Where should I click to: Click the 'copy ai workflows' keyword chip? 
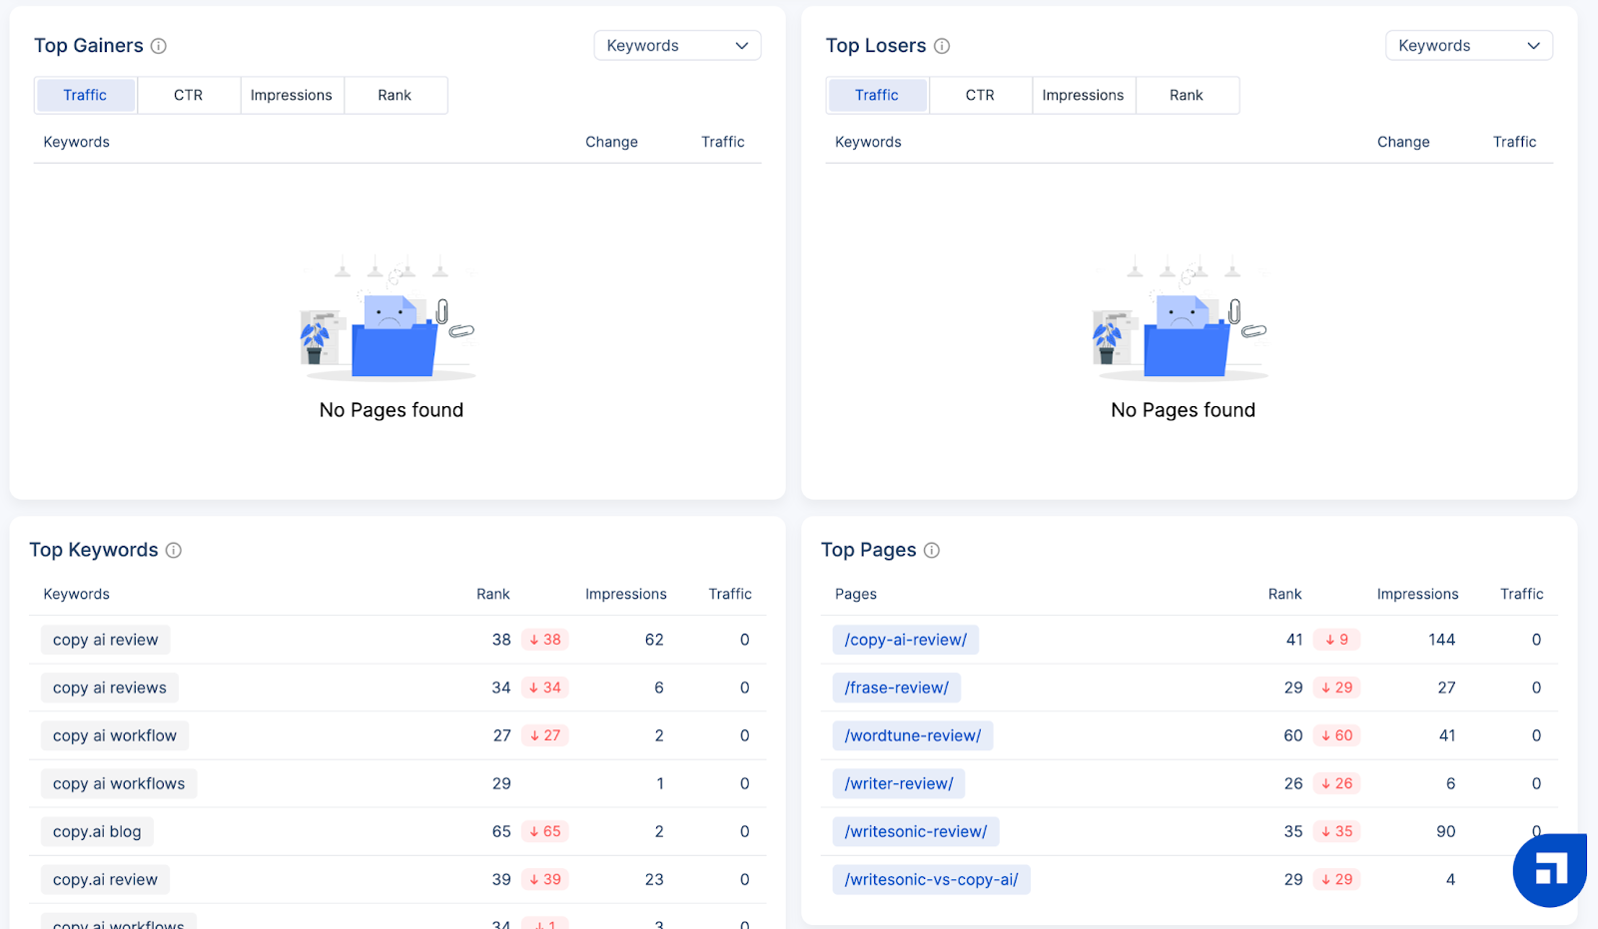click(119, 783)
